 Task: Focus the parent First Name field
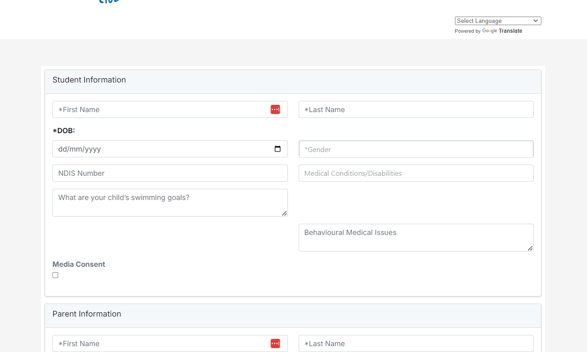161,343
